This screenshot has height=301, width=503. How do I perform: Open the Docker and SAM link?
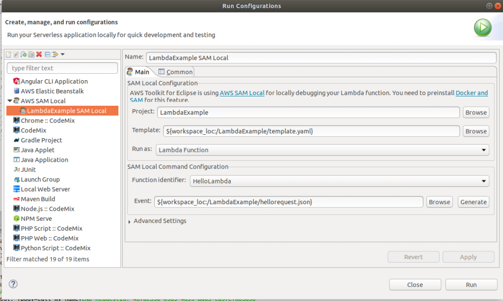coord(472,93)
